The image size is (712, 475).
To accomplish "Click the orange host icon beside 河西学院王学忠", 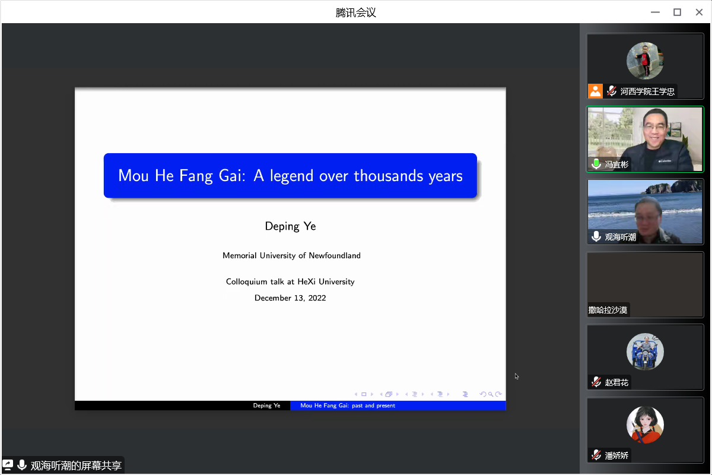I will 595,91.
